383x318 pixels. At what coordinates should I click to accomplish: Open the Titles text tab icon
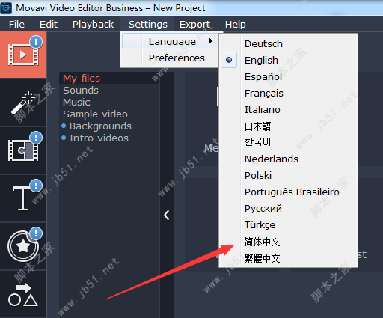tap(23, 198)
